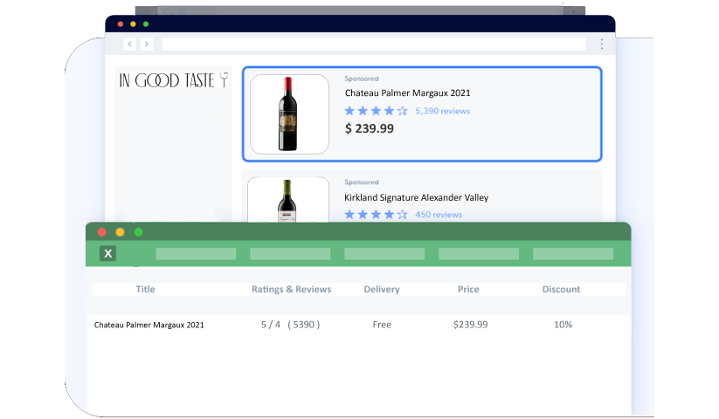Screen dimensions: 719x419
Task: Close the spreadsheet window with red button
Action: [102, 232]
